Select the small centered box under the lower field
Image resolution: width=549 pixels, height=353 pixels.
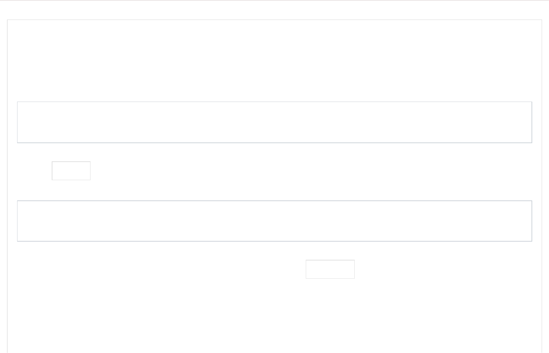pyautogui.click(x=330, y=269)
